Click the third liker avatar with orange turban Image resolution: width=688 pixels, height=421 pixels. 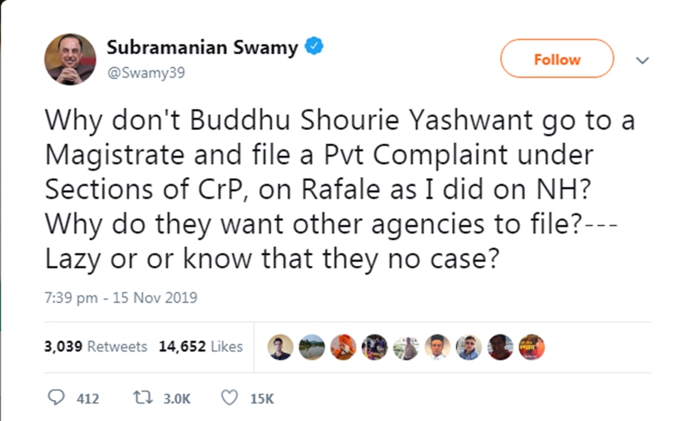click(x=343, y=347)
